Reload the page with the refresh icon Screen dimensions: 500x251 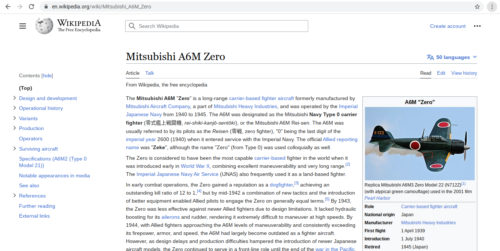tap(31, 7)
